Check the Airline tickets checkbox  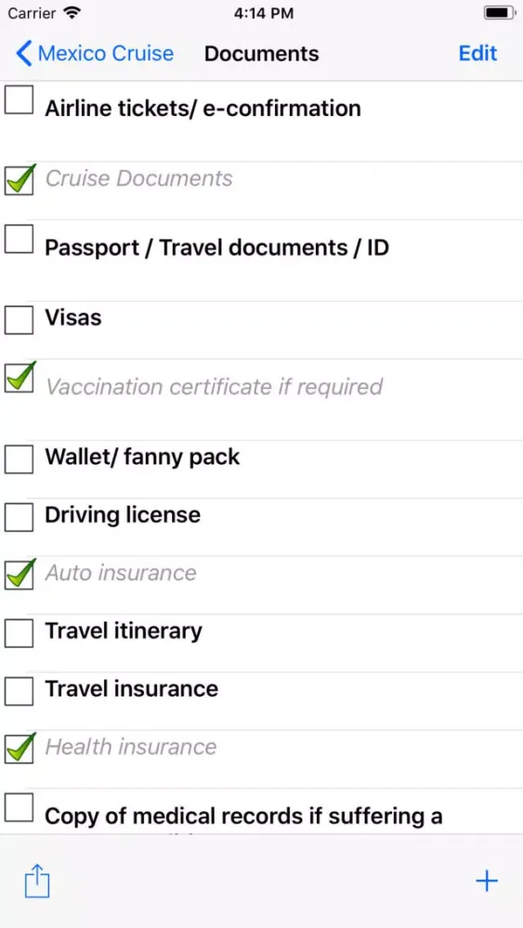coord(19,99)
